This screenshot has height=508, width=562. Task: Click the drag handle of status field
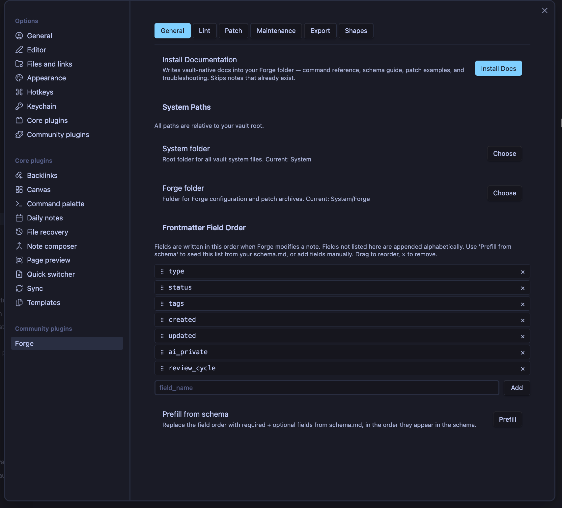point(162,288)
